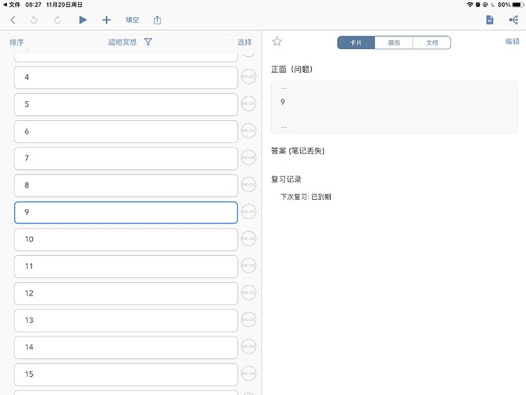Tap the 选择 select button
Viewport: 526px width, 395px height.
point(245,43)
